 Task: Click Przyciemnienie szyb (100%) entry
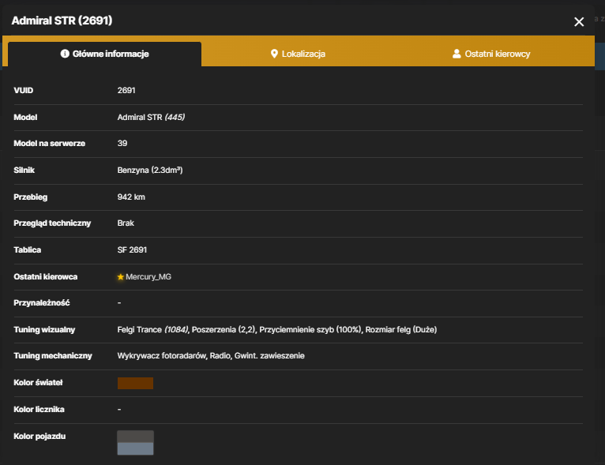(x=310, y=330)
